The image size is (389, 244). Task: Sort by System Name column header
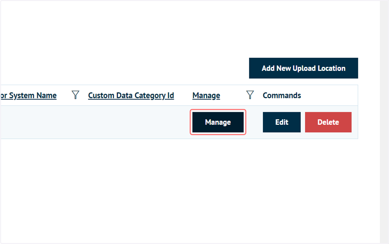(x=29, y=96)
